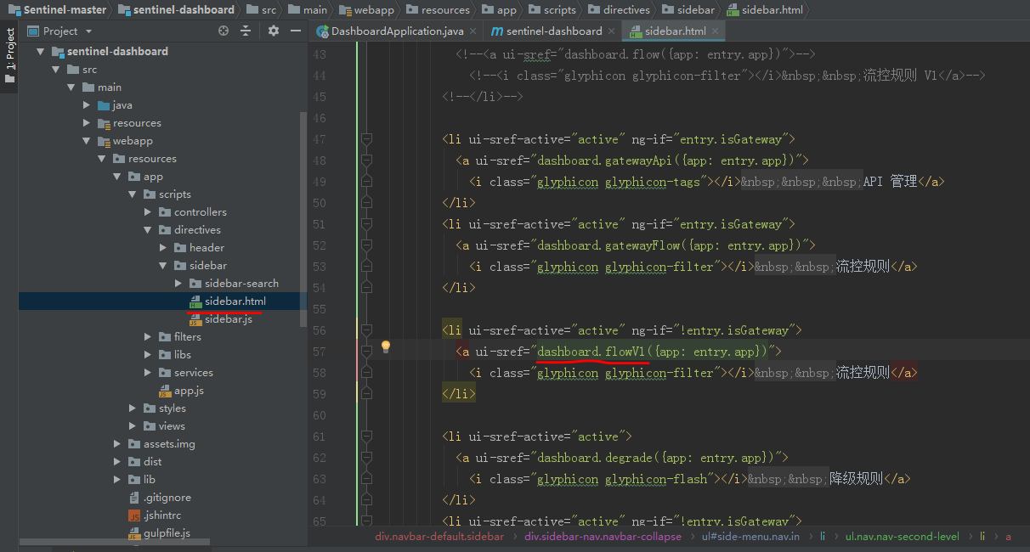The image size is (1030, 552).
Task: Click div.navbar-default.sidebar in bottom breadcrumb
Action: pyautogui.click(x=439, y=537)
